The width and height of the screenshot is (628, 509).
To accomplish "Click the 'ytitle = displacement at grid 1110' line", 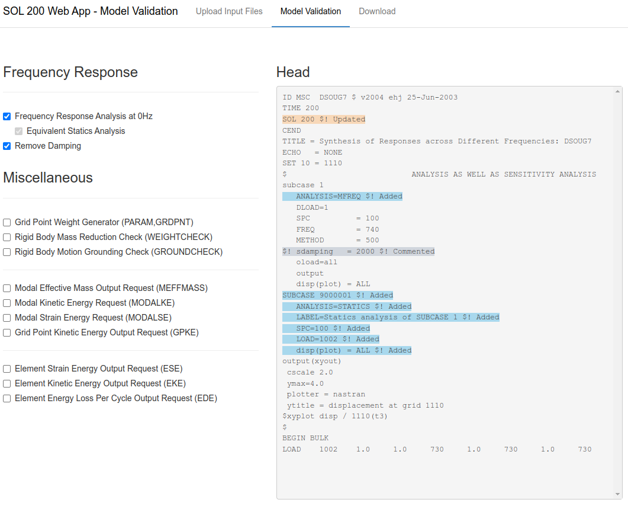I will [365, 405].
